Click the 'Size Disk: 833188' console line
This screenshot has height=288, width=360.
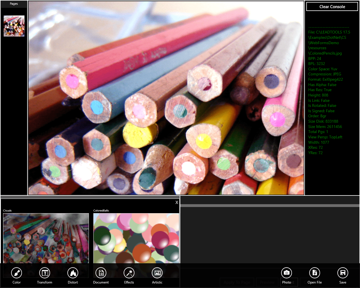pos(323,121)
